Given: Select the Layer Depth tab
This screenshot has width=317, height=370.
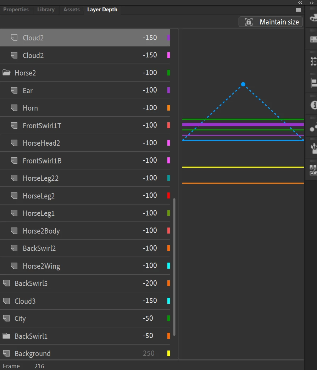Looking at the screenshot, I should pos(102,10).
